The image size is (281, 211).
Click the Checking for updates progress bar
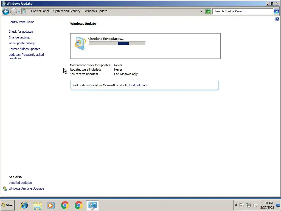[x=117, y=43]
